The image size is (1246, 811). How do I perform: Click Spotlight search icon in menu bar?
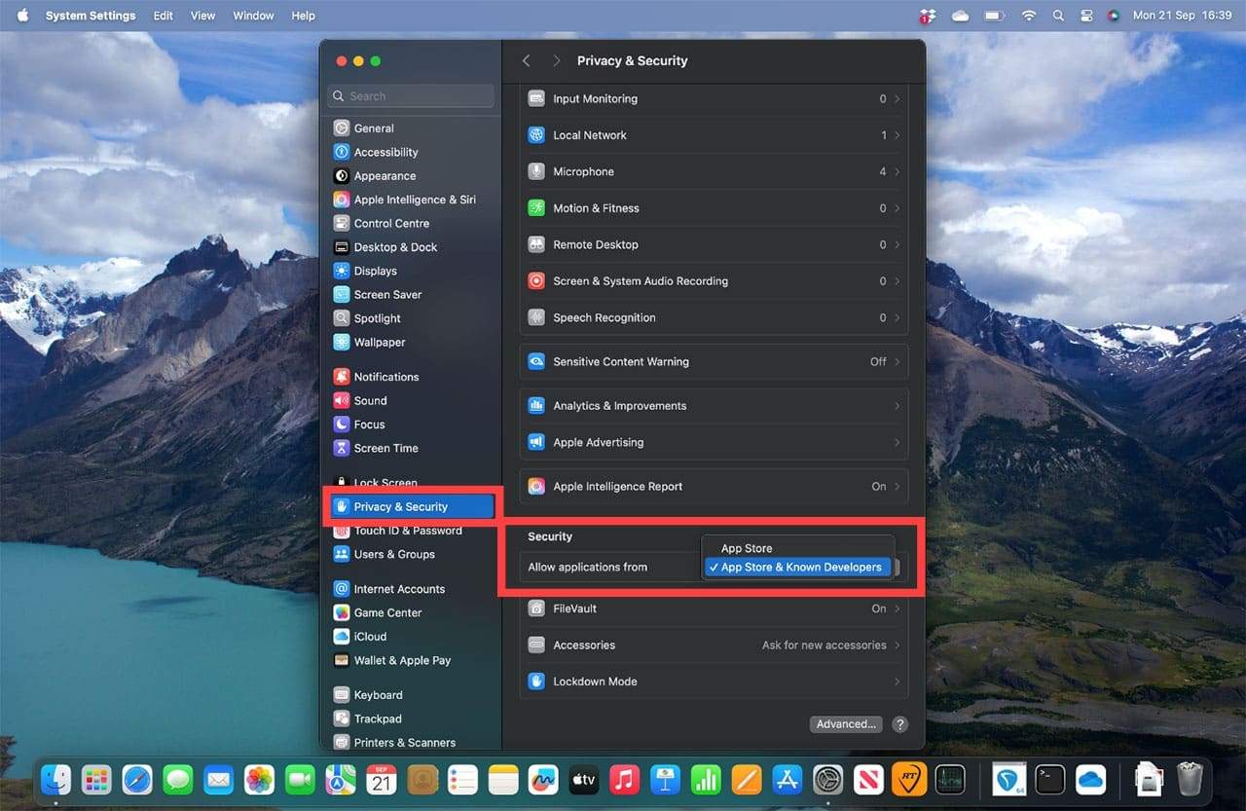point(1058,16)
